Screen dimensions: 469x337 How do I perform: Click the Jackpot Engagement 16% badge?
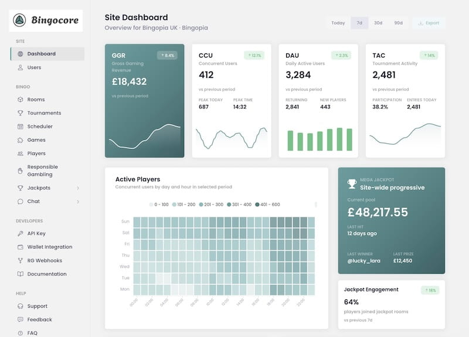[x=430, y=290]
